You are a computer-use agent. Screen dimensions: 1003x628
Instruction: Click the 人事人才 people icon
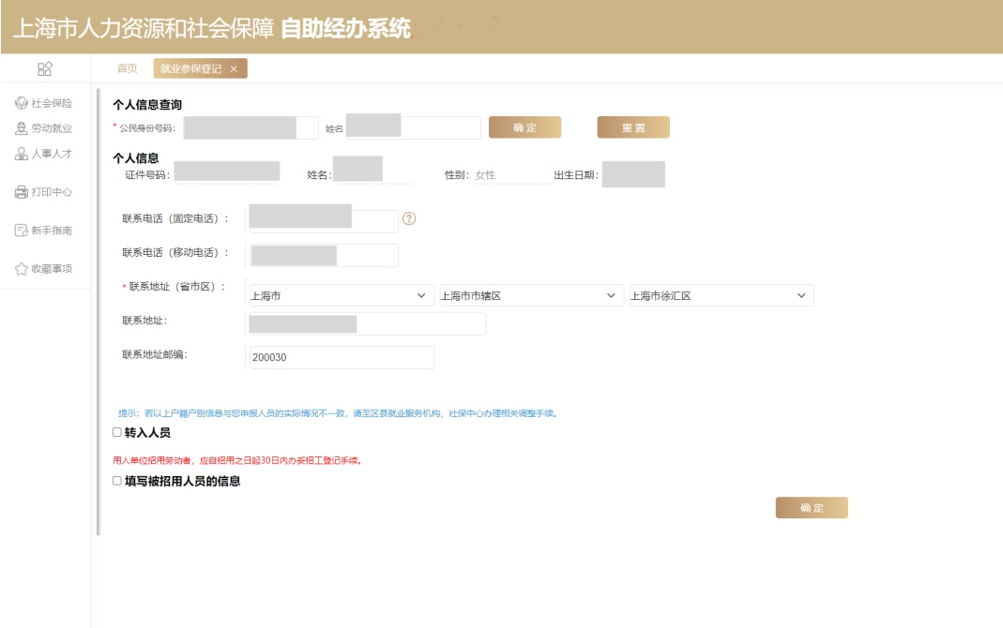click(22, 154)
